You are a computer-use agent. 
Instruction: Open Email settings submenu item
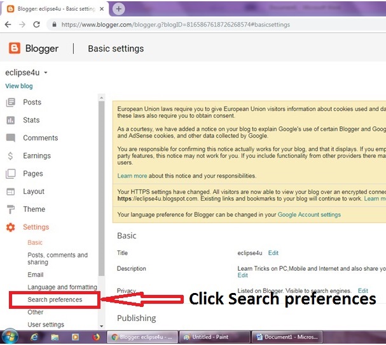(36, 275)
